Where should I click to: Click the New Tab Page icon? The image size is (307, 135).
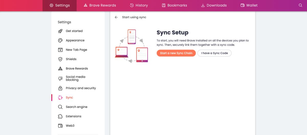(x=60, y=50)
